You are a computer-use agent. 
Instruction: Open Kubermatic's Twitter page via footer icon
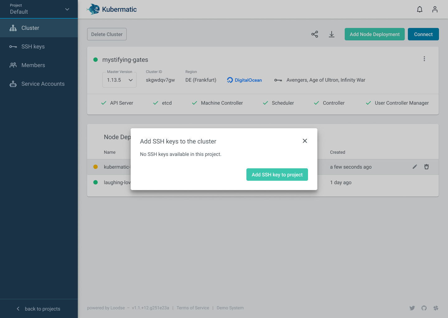(x=412, y=308)
